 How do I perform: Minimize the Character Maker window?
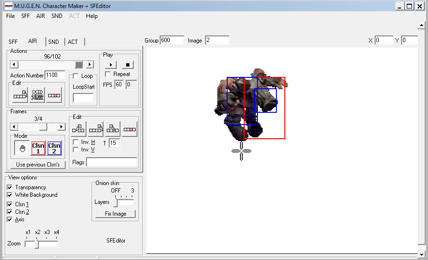coord(400,6)
